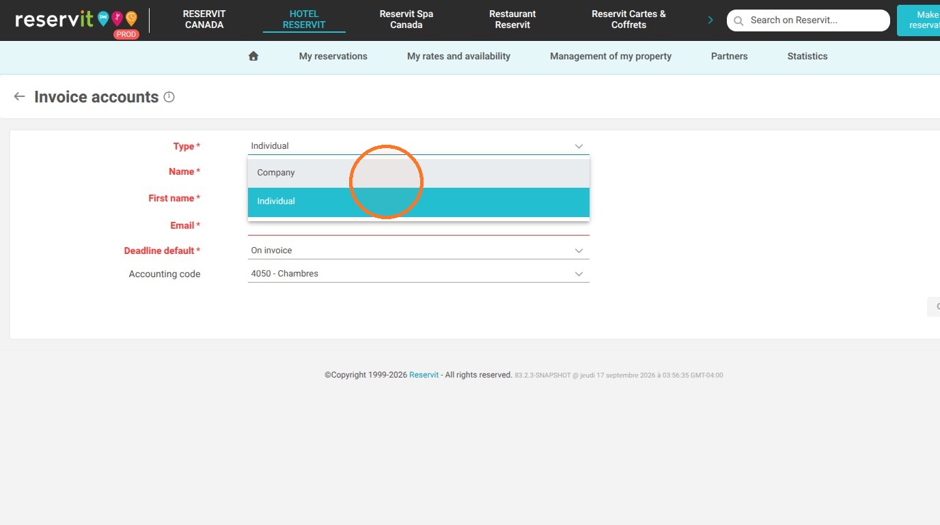This screenshot has width=940, height=525.
Task: Switch to RESERVIT CANADA
Action: coord(204,19)
